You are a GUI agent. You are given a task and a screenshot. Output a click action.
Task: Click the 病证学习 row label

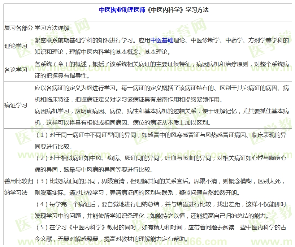point(16,105)
